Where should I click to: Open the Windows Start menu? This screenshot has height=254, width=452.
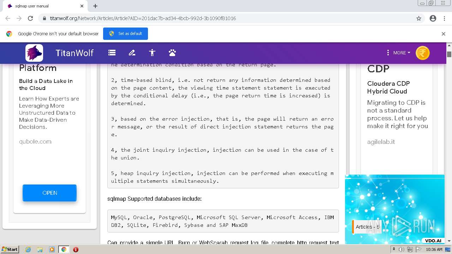click(x=10, y=249)
